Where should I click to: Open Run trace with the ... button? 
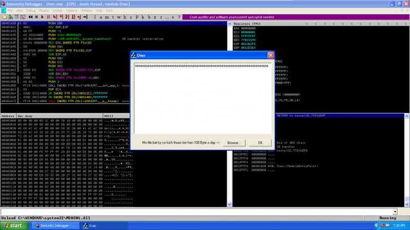[x=167, y=17]
